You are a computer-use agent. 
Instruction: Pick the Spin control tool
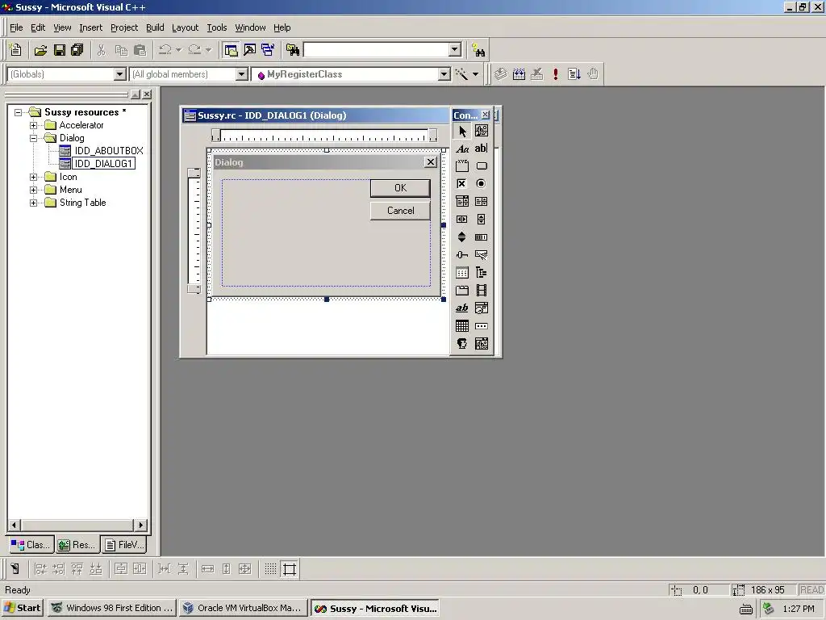pyautogui.click(x=462, y=237)
